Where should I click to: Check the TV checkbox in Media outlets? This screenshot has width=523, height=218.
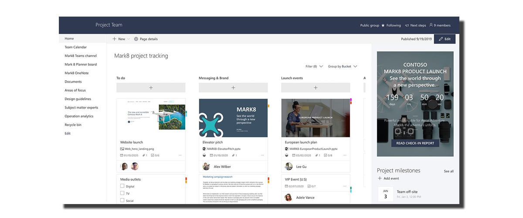(122, 193)
